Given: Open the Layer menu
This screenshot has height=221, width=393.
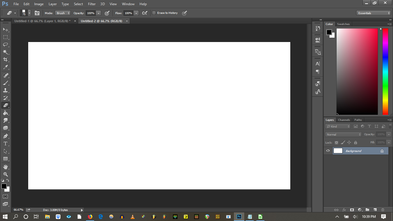Looking at the screenshot, I should click(53, 4).
